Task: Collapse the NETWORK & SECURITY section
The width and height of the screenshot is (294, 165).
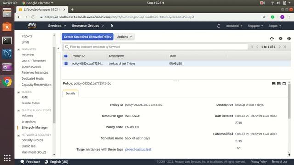Action: (x=18, y=135)
